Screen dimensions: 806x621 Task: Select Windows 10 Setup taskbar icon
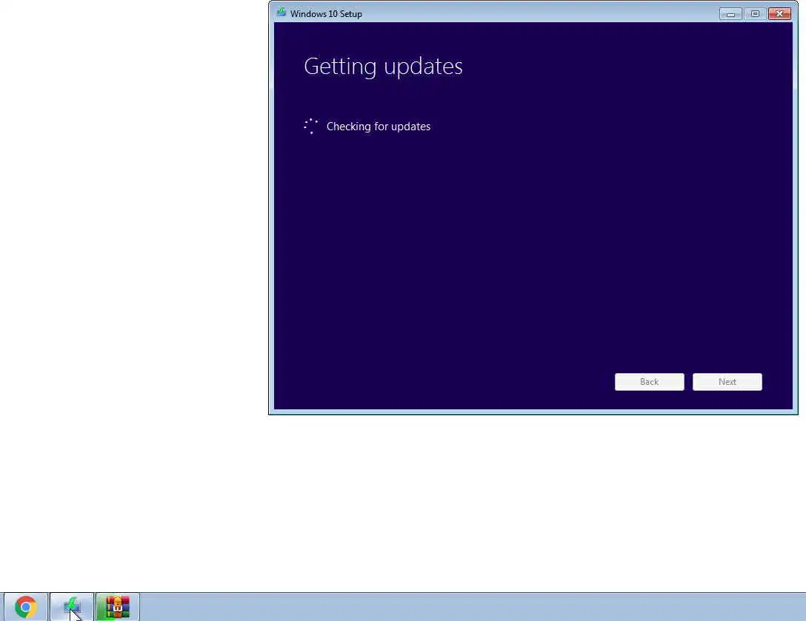[x=71, y=607]
